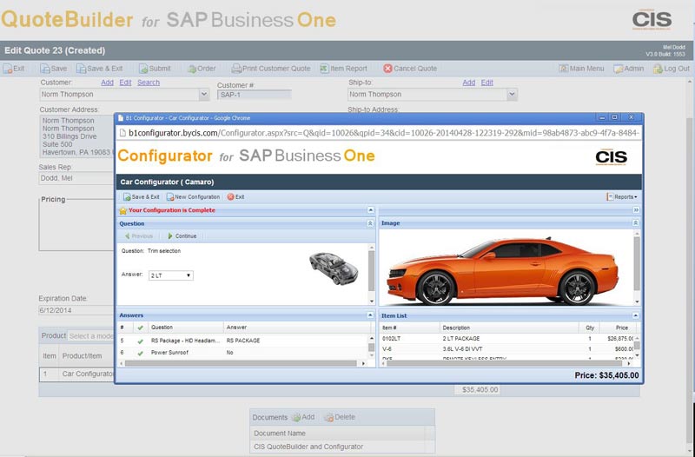
Task: Click the Ship-to Edit link
Action: coord(487,83)
